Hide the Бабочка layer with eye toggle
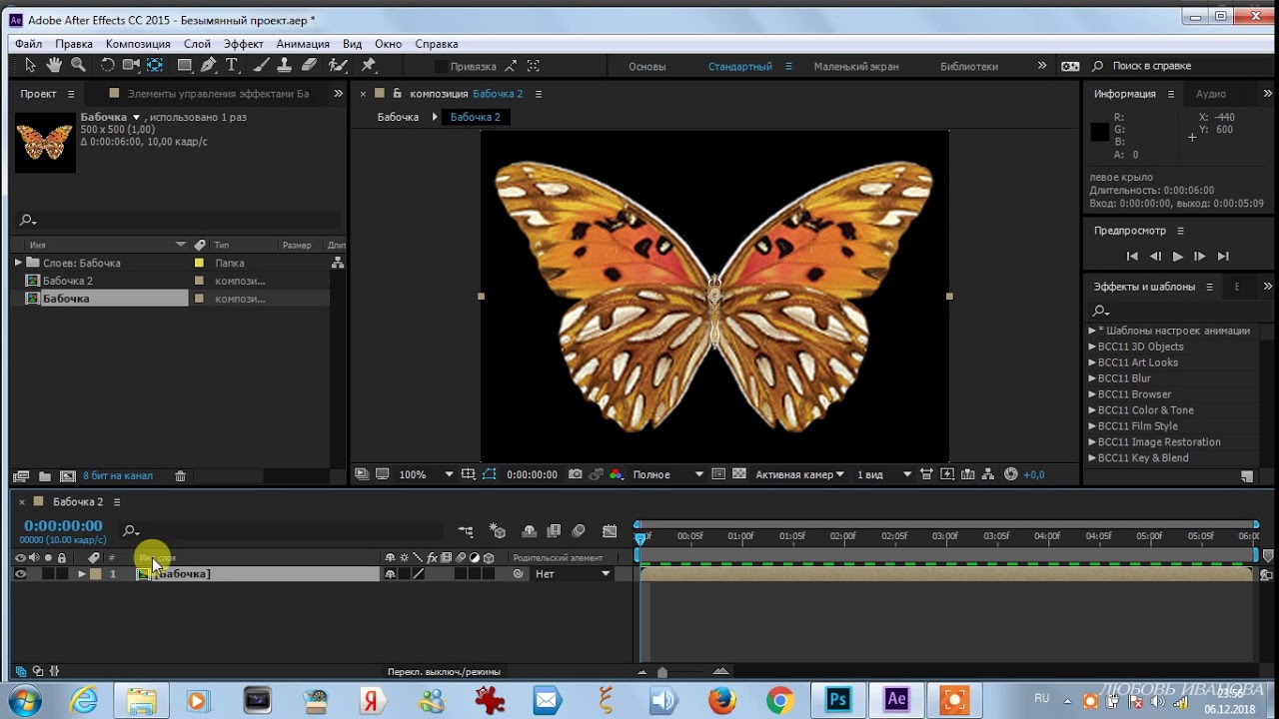 click(x=20, y=574)
